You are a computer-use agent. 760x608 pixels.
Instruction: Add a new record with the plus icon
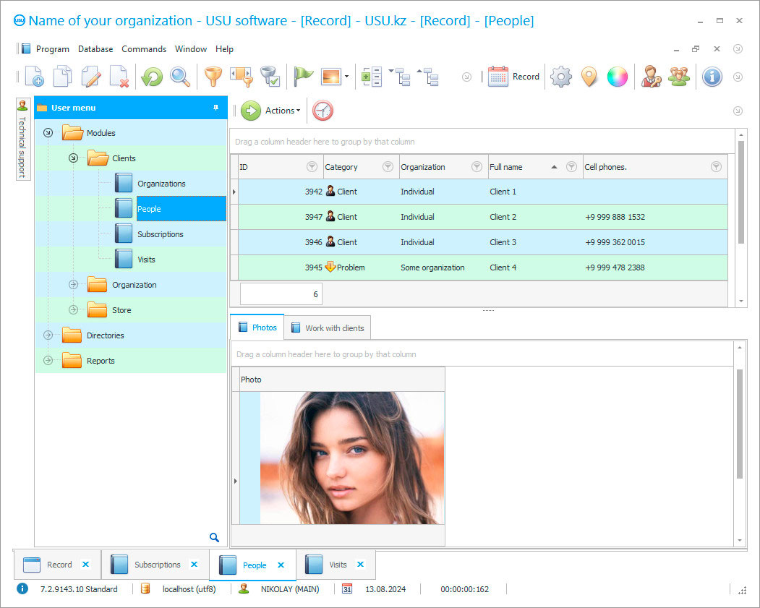click(34, 76)
